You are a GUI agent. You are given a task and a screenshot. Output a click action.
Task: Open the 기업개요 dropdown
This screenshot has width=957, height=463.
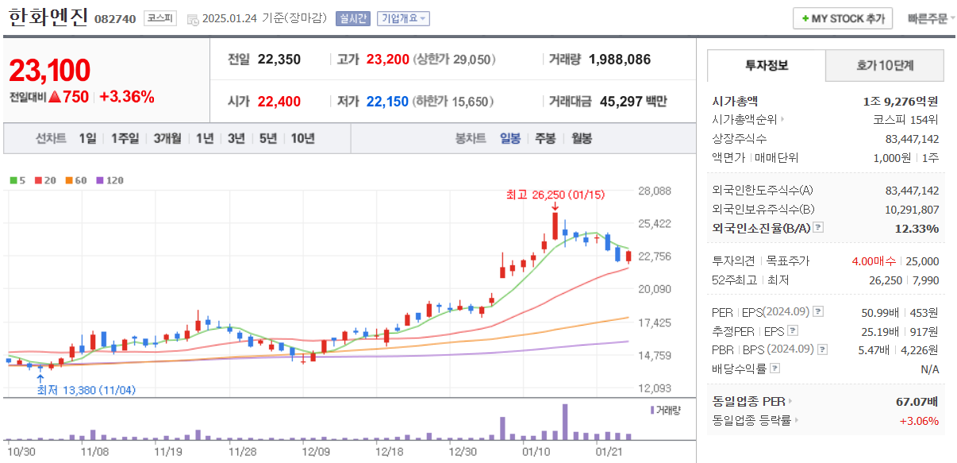click(405, 17)
